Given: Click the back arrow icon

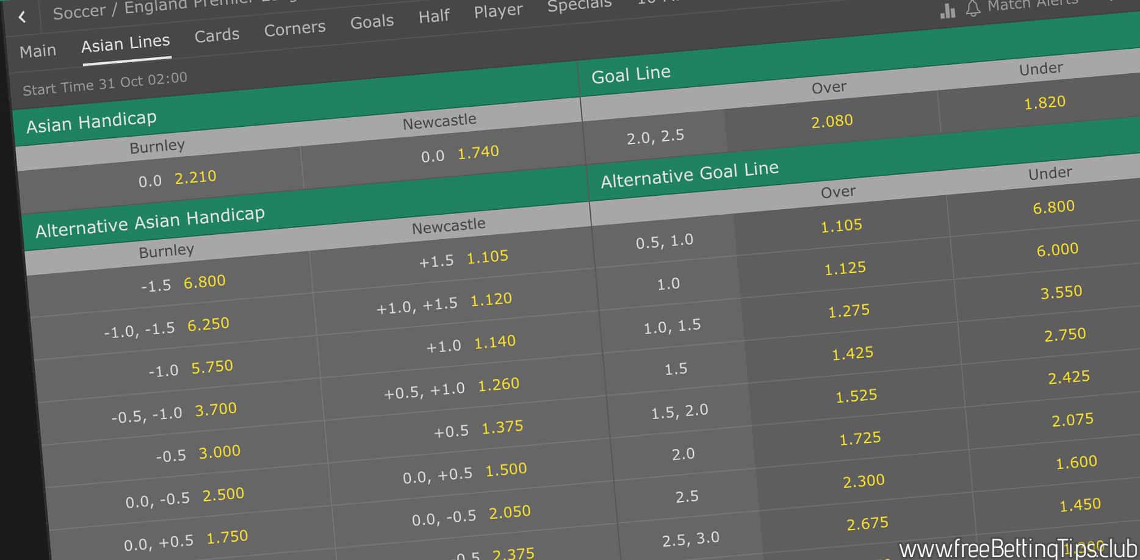Looking at the screenshot, I should click(x=23, y=16).
